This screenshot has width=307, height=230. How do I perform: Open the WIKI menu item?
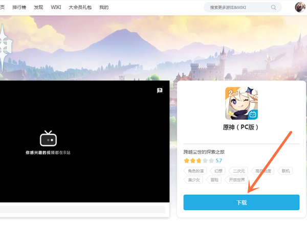click(x=56, y=8)
